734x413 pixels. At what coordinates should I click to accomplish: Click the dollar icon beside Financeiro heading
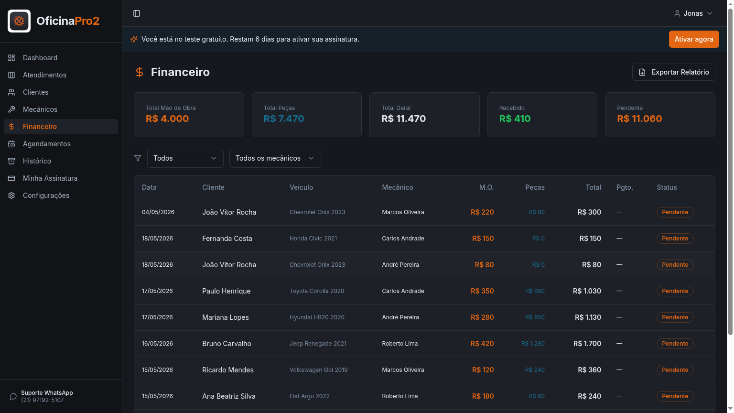[140, 72]
